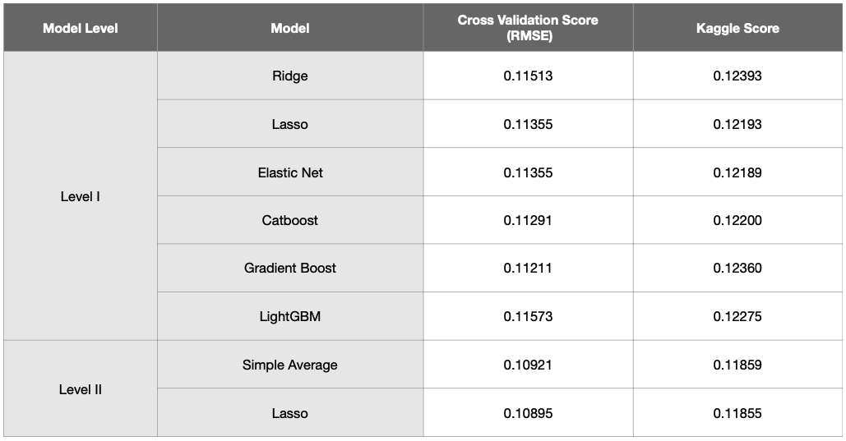Select the Level II row group cell

(81, 389)
